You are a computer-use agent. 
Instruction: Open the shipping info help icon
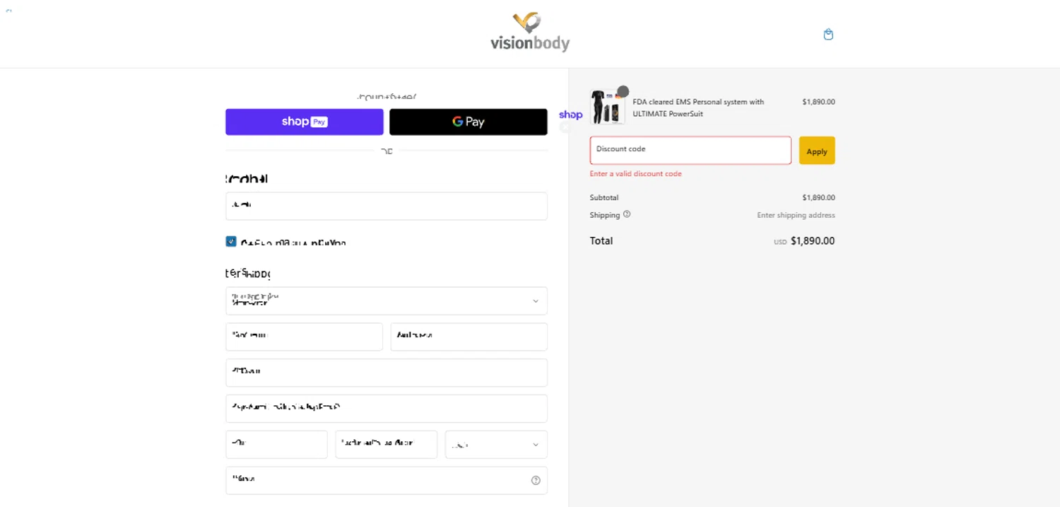(x=627, y=214)
